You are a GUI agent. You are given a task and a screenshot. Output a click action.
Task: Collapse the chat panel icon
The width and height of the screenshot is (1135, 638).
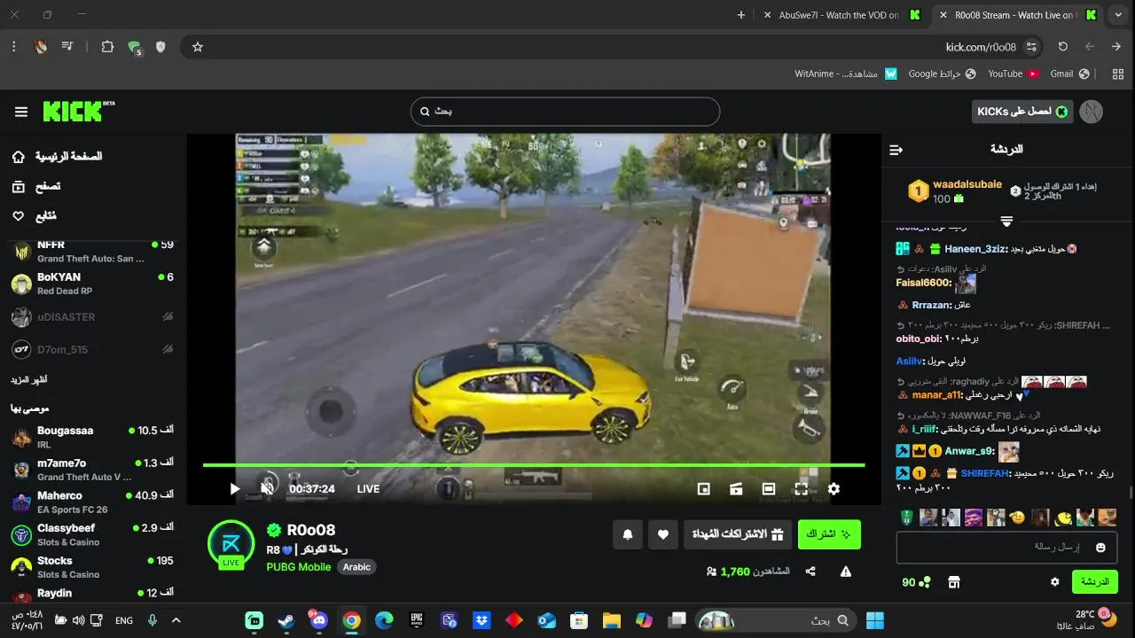coord(896,150)
